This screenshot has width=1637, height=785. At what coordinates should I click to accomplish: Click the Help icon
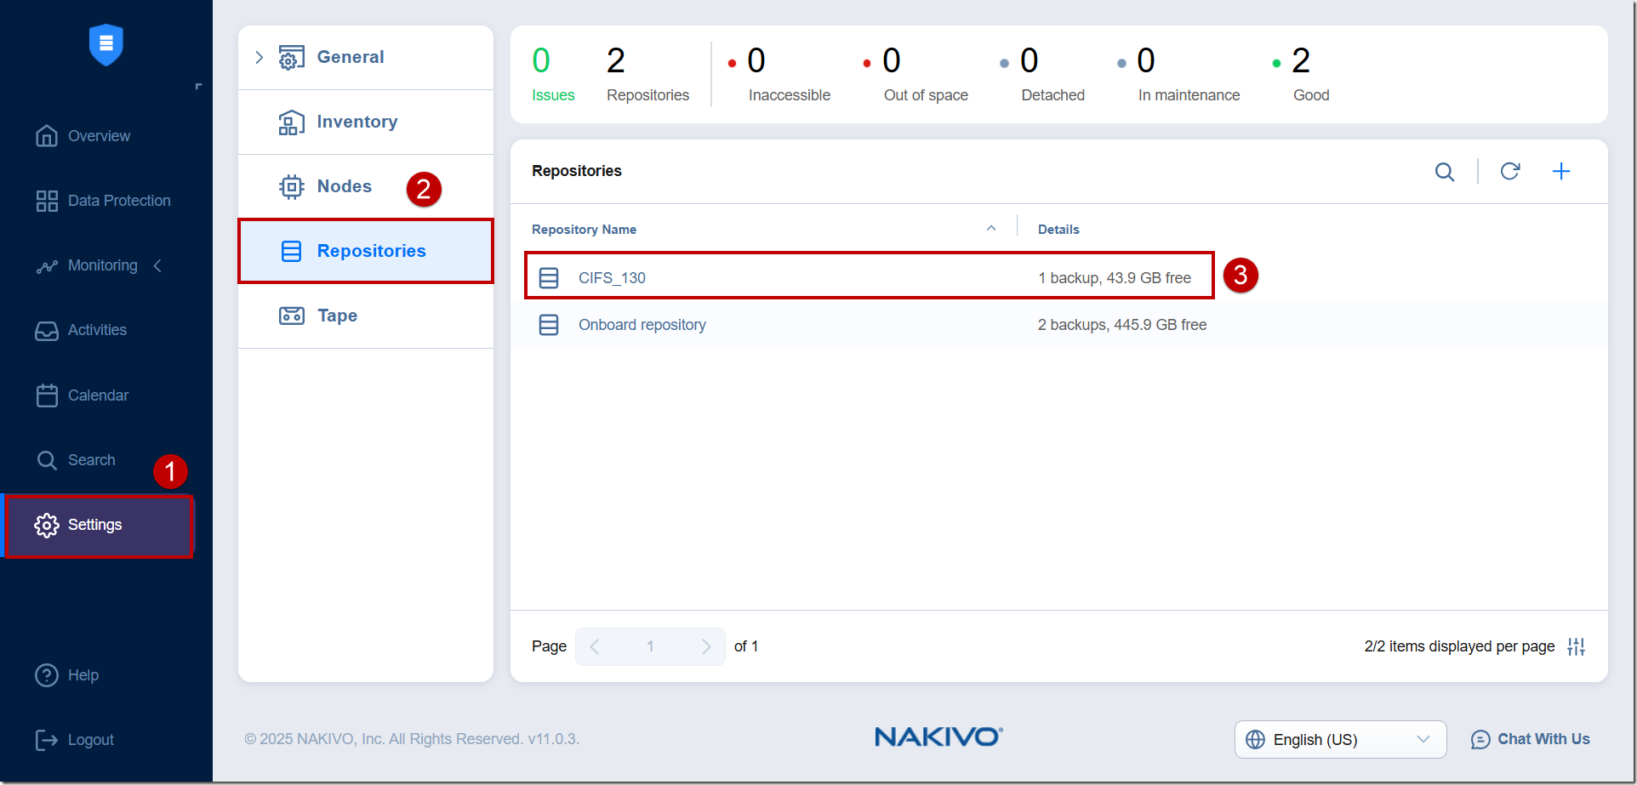coord(47,675)
